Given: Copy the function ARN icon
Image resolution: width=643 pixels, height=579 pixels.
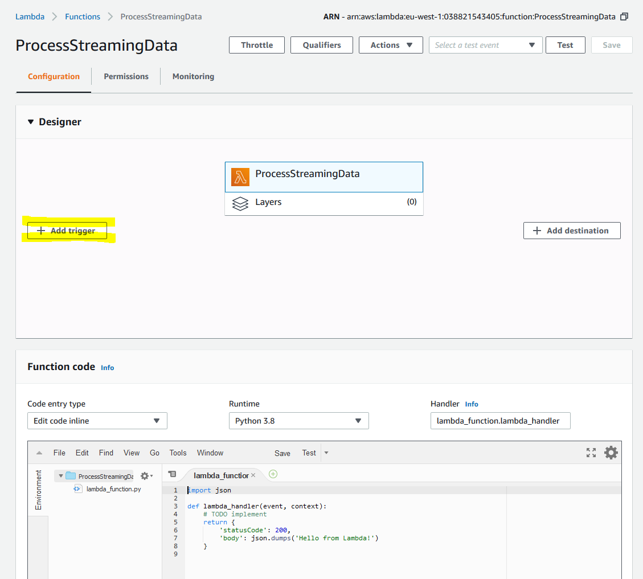Looking at the screenshot, I should pos(624,17).
